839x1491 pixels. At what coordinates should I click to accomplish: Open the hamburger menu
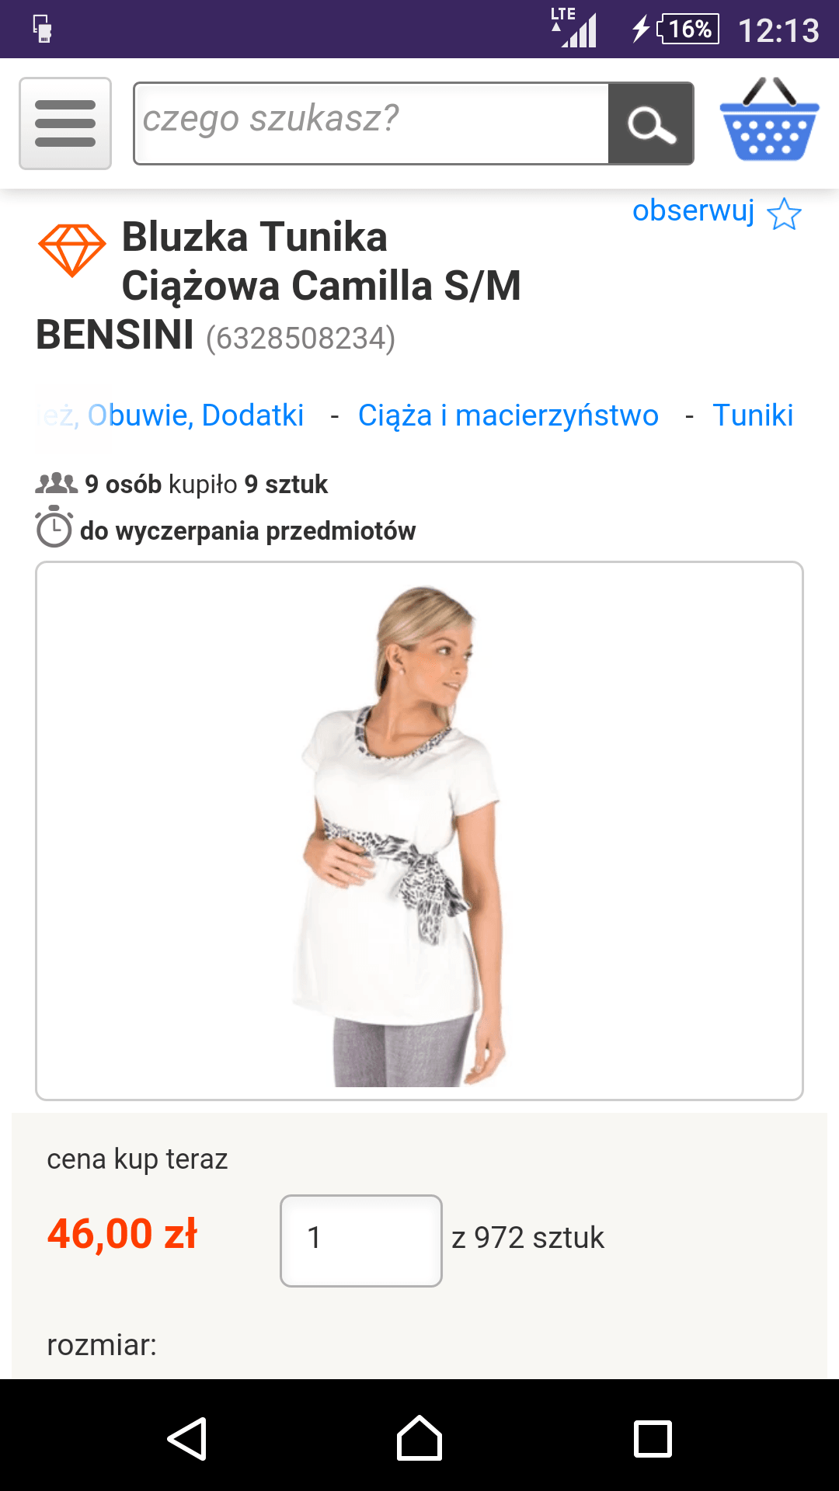tap(65, 123)
